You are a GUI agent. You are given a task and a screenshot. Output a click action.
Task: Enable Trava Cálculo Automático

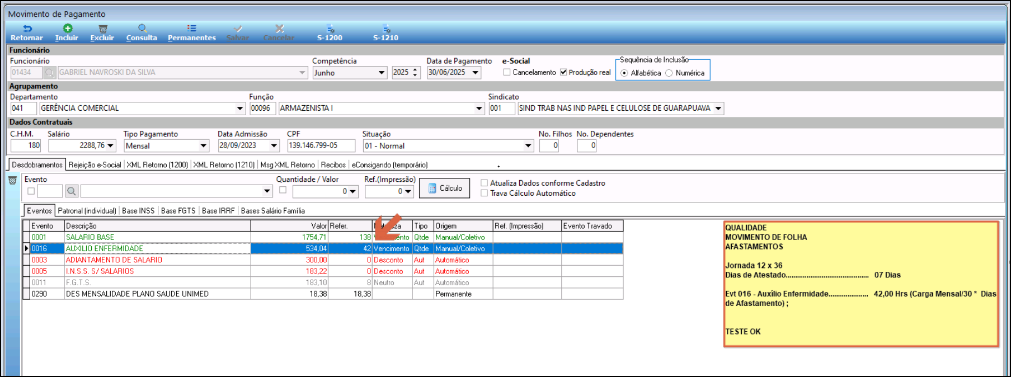coord(485,193)
